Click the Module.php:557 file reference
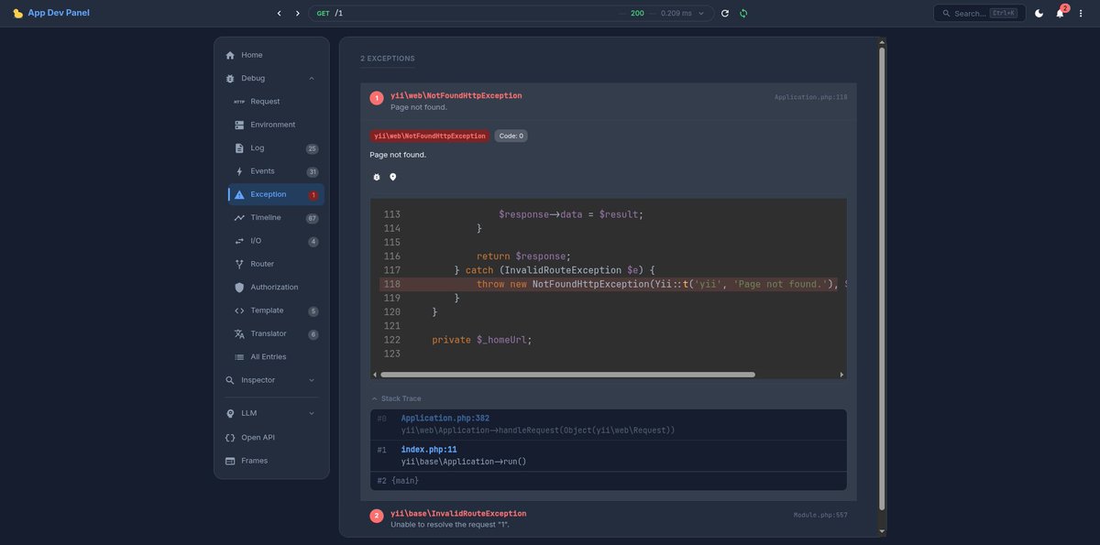1100x545 pixels. click(x=820, y=515)
